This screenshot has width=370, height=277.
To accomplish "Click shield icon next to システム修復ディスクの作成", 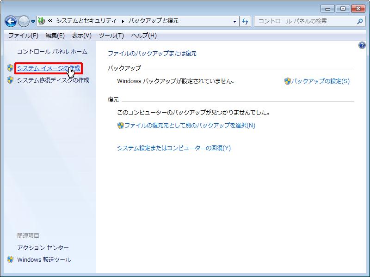I will tap(10, 80).
